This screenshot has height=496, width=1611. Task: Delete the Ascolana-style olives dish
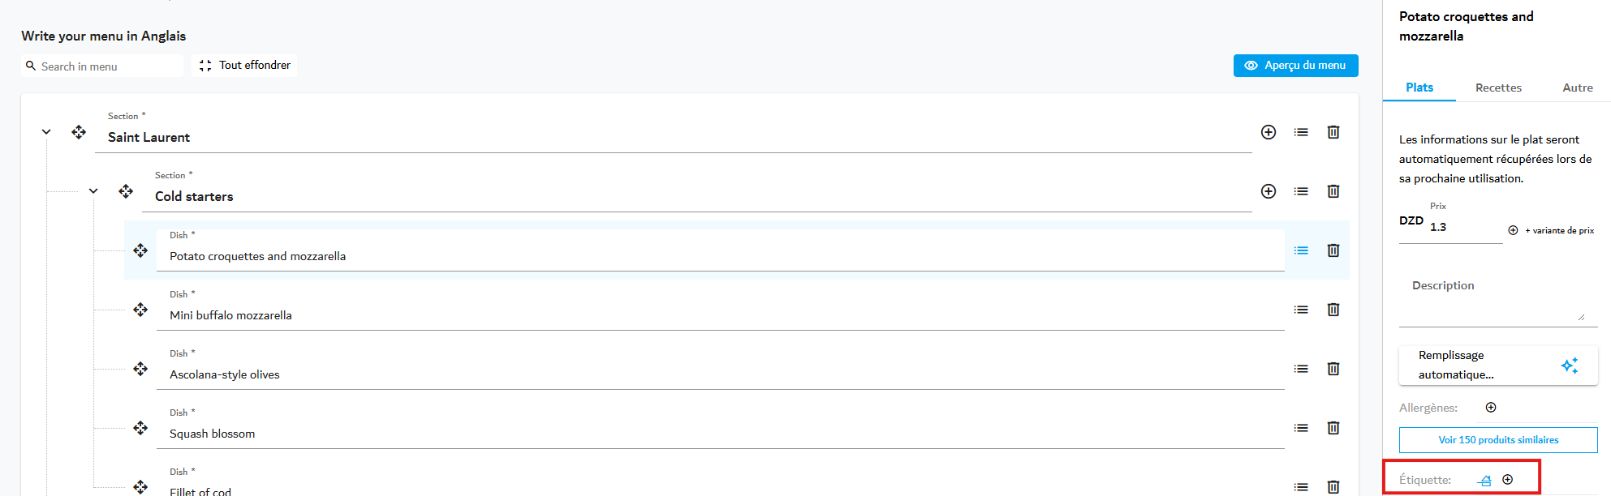tap(1333, 369)
